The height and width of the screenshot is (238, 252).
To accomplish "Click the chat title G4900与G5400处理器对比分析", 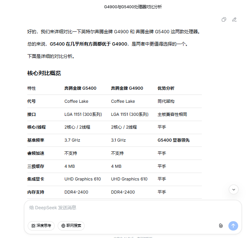I will [x=133, y=7].
